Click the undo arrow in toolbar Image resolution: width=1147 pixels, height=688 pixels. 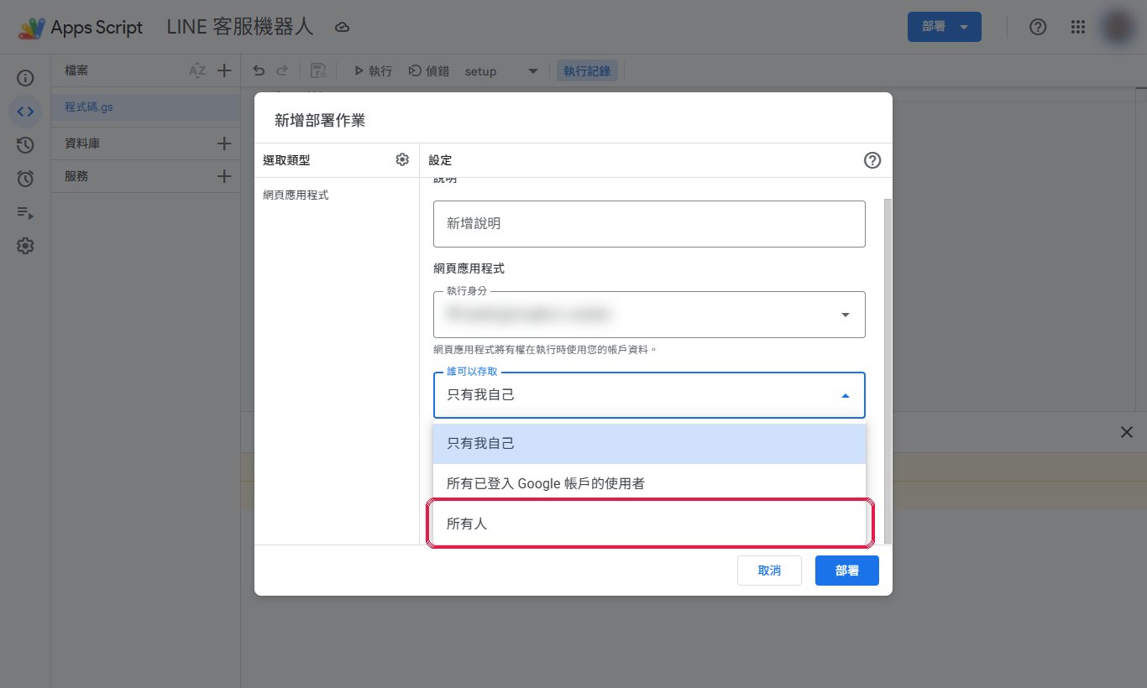point(259,71)
